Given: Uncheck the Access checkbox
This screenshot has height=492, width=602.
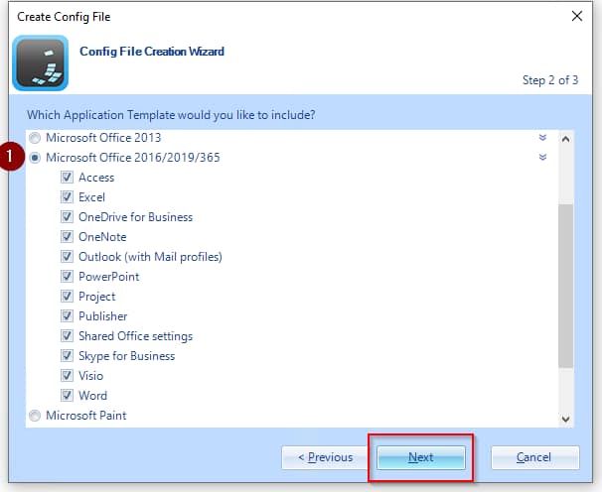Looking at the screenshot, I should tap(67, 178).
